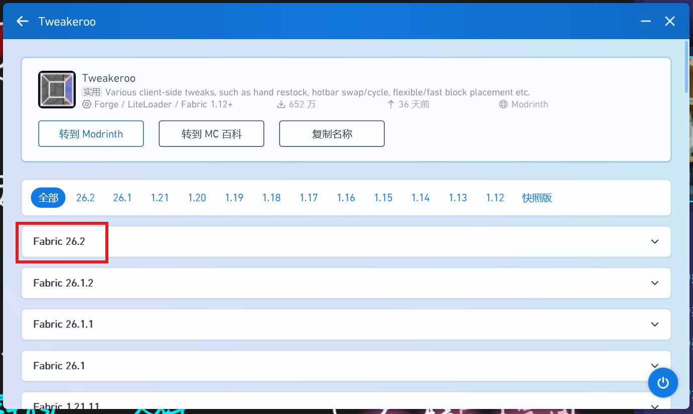
Task: Filter versions by 1.13
Action: (458, 198)
